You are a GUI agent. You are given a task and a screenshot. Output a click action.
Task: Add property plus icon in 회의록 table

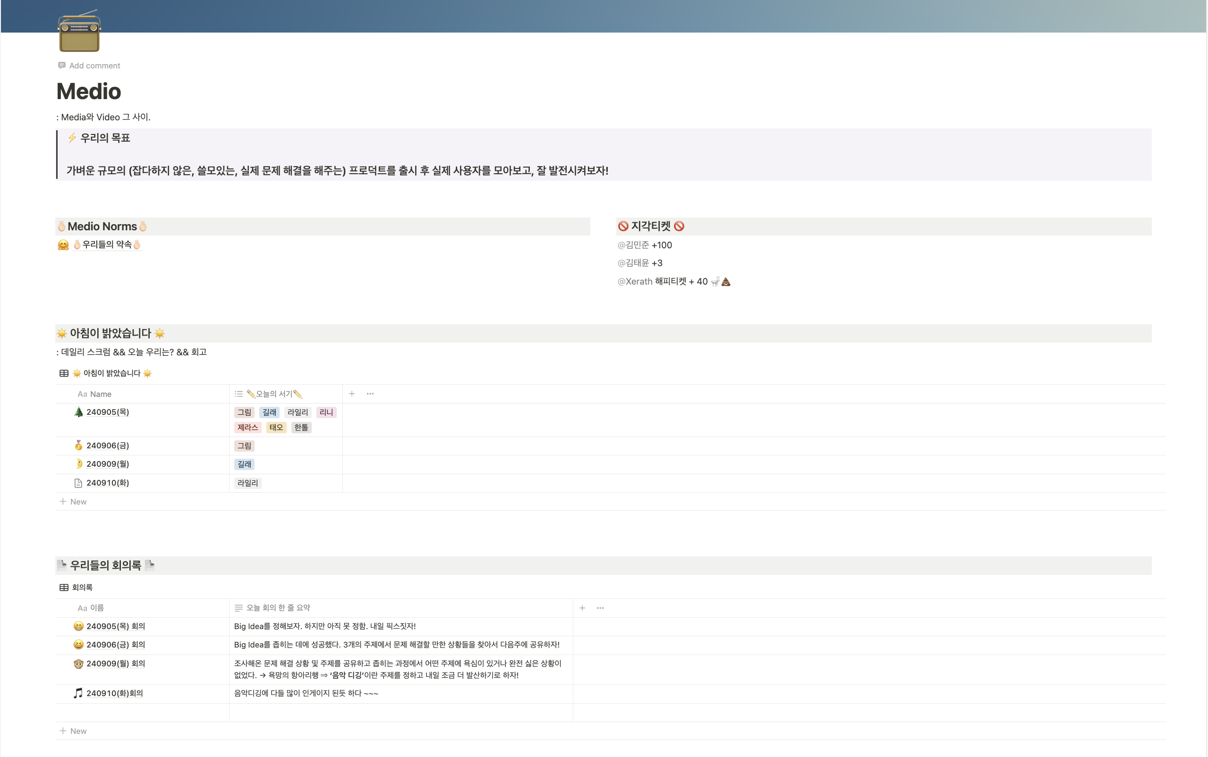(x=582, y=608)
